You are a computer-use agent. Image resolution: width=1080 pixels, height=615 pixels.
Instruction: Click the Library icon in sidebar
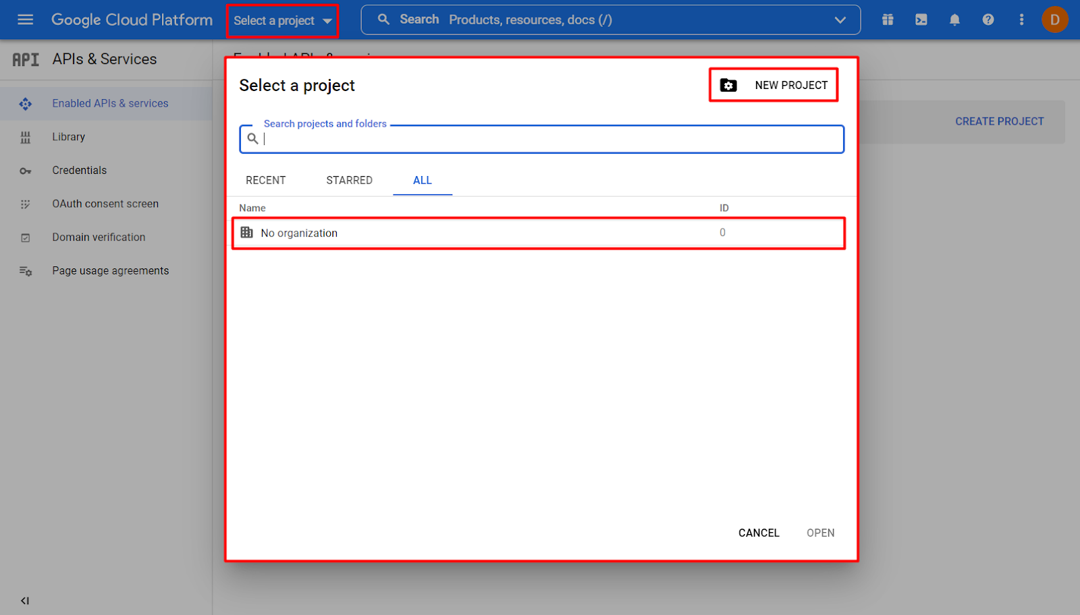26,138
